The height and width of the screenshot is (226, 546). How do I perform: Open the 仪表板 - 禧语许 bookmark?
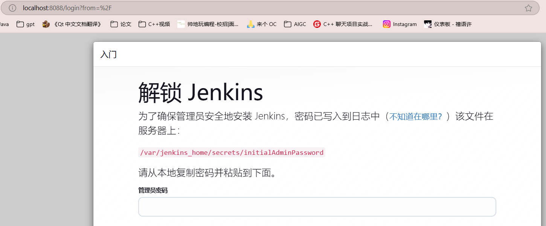point(448,24)
